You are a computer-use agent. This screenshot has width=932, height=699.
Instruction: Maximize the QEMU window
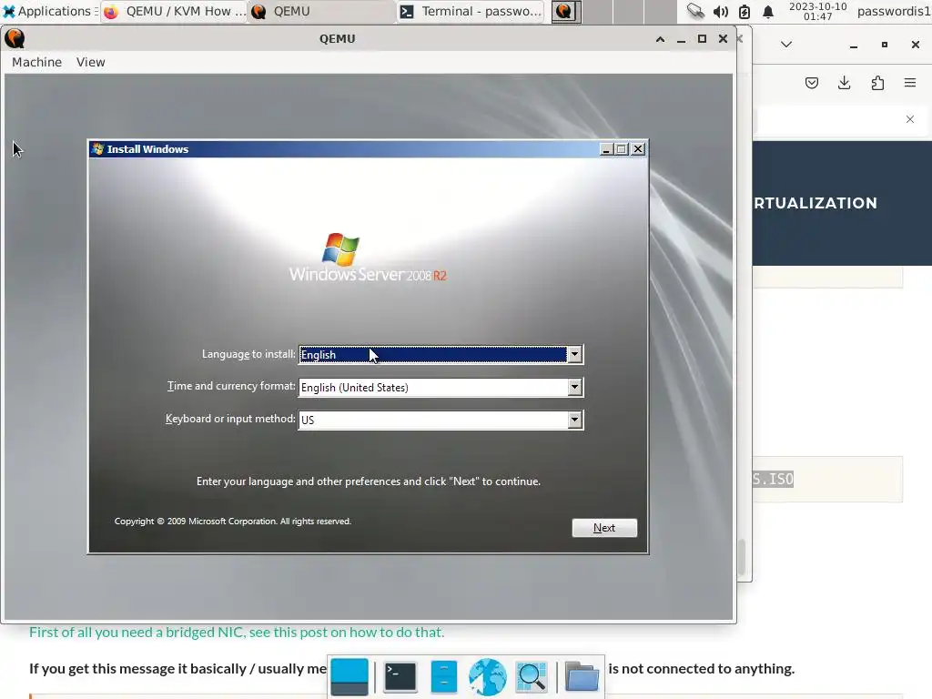[x=702, y=38]
